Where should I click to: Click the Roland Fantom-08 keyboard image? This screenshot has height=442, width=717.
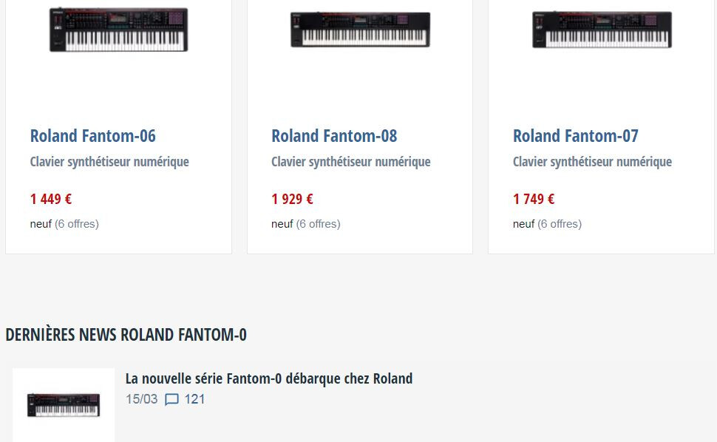pos(360,30)
